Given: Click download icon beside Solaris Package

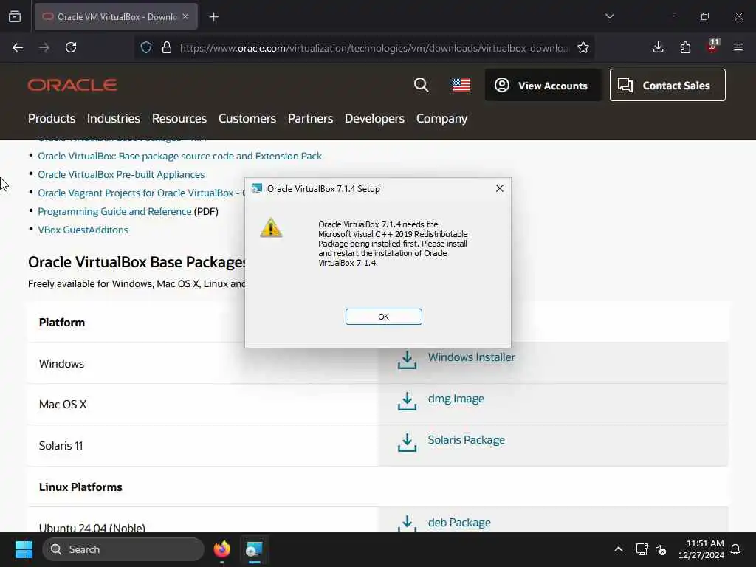Looking at the screenshot, I should (x=407, y=443).
